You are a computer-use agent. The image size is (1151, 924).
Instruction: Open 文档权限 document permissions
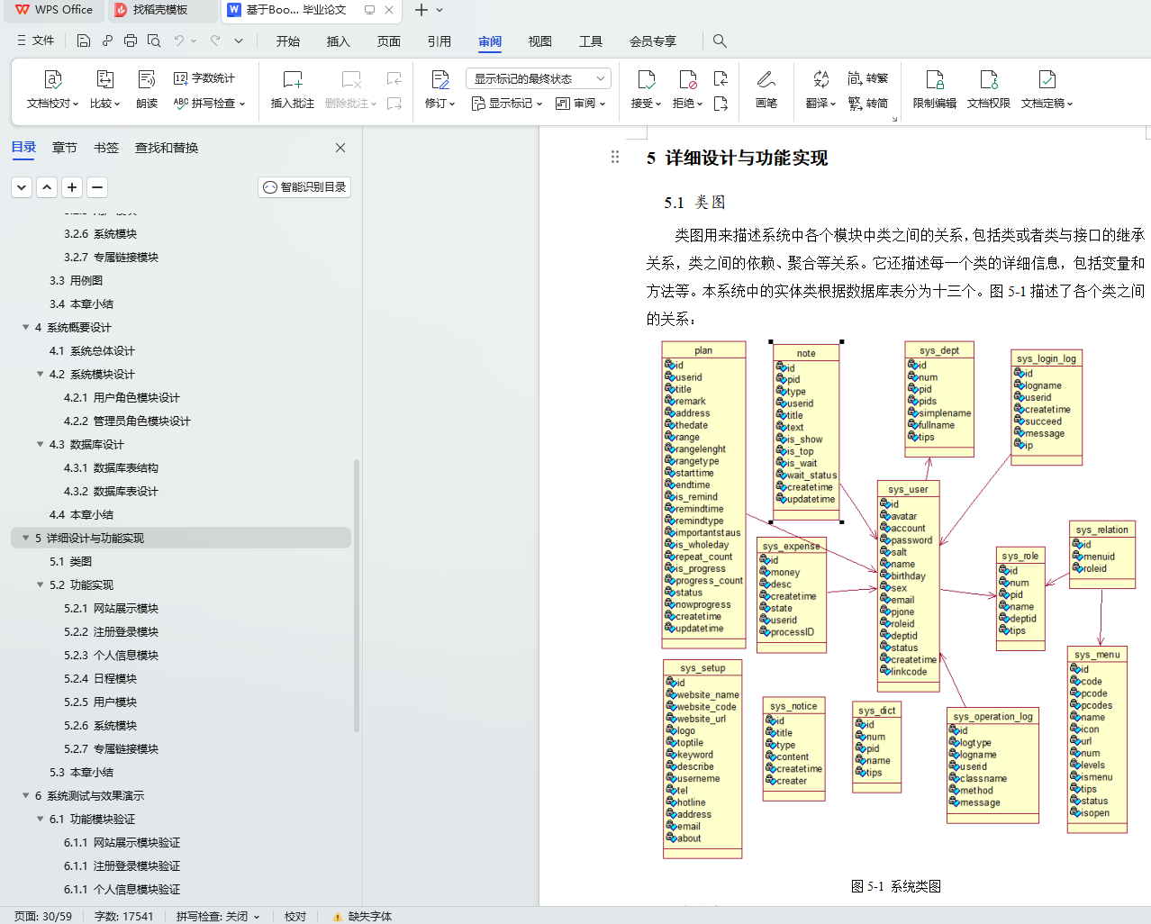click(x=989, y=90)
